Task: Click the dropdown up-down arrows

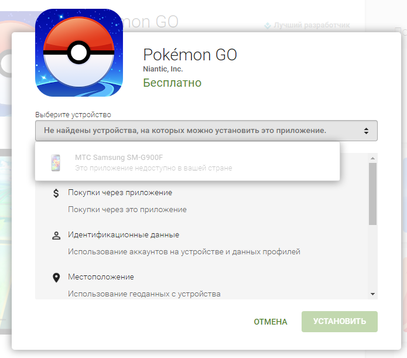Action: coord(366,131)
